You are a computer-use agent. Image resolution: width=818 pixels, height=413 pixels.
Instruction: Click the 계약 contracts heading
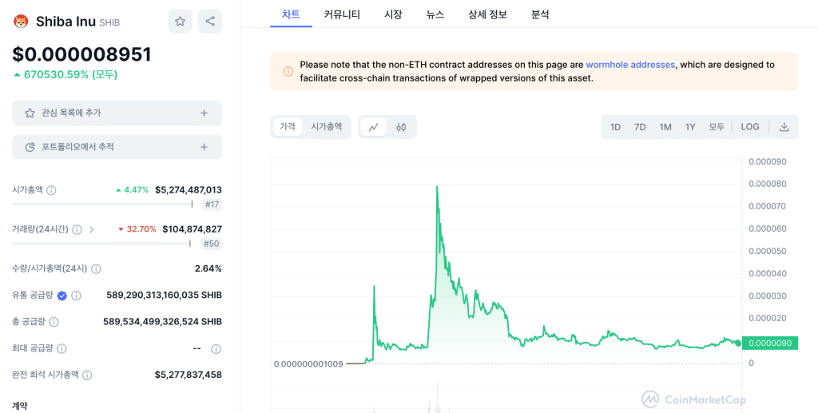[x=20, y=406]
